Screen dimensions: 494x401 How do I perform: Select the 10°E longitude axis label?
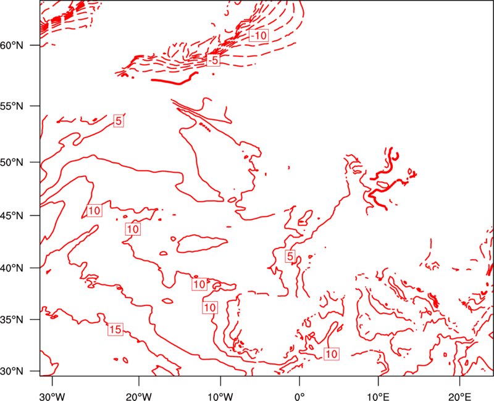[x=379, y=397]
